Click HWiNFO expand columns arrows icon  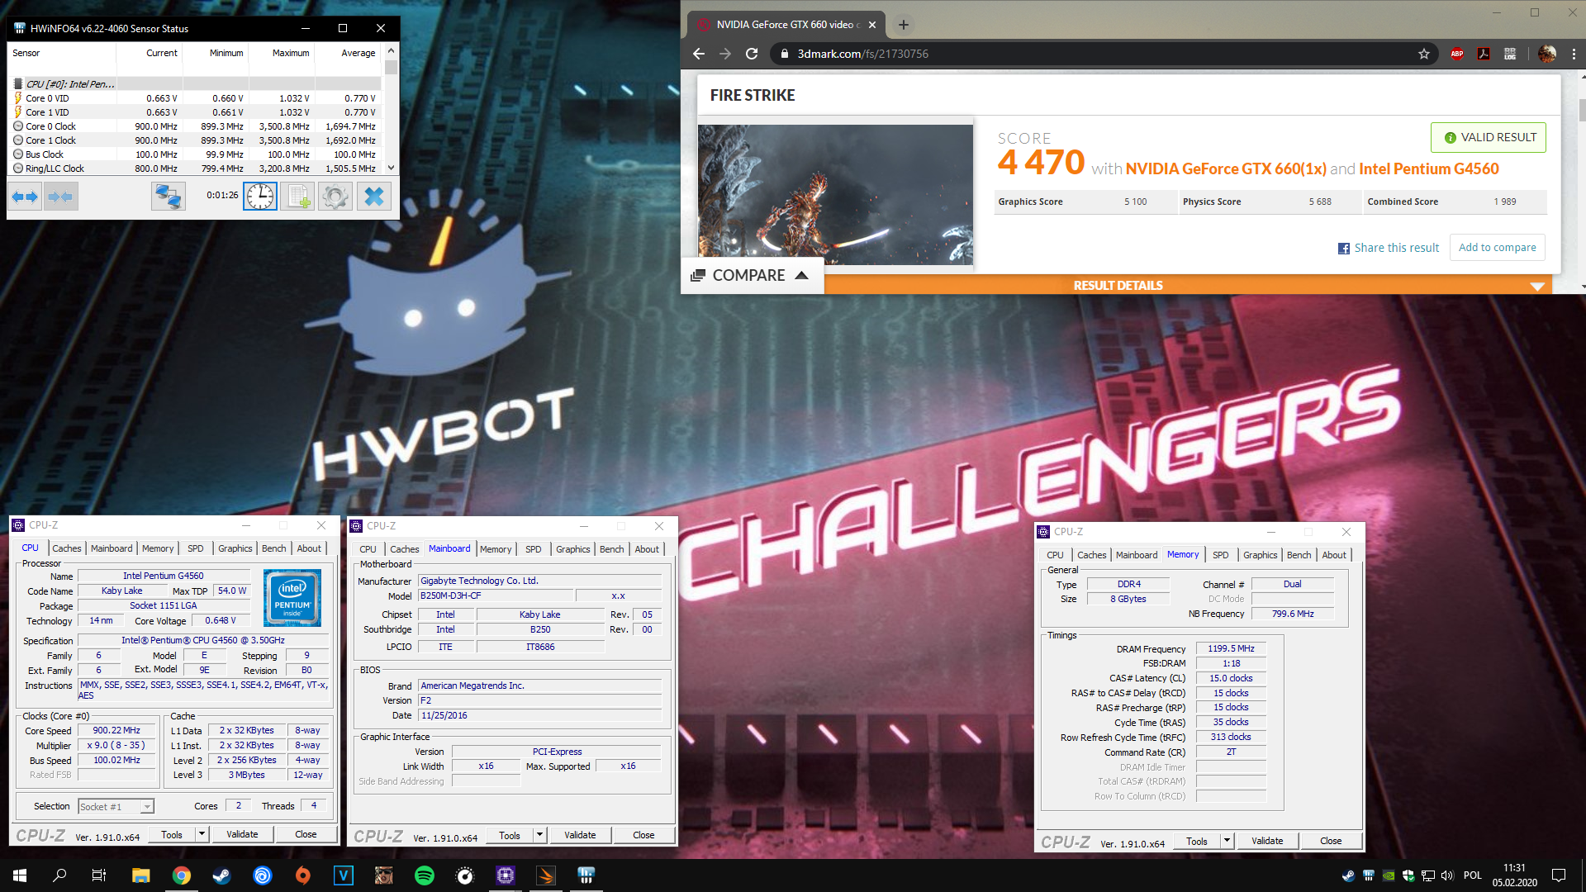tap(25, 197)
